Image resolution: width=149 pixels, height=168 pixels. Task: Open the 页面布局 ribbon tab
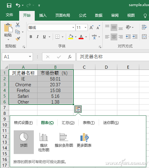pos(63,15)
